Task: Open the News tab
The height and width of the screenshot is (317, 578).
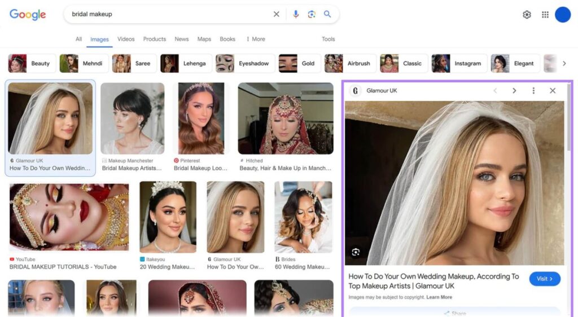Action: tap(182, 39)
